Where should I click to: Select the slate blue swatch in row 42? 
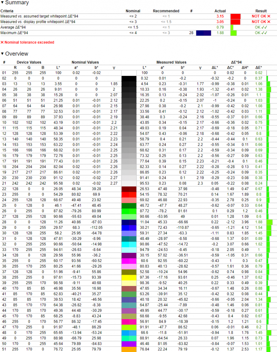pos(129,299)
